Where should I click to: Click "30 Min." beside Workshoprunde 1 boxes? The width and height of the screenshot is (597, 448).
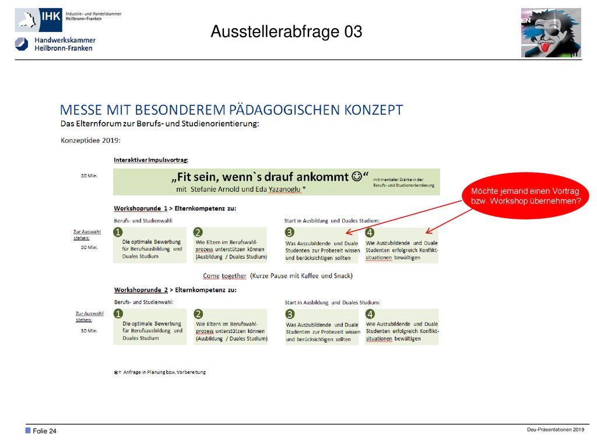tap(89, 247)
